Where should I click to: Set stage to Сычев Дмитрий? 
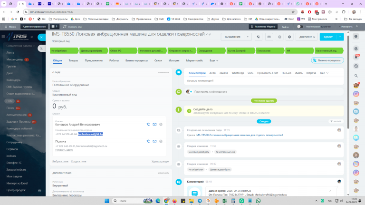point(240,50)
